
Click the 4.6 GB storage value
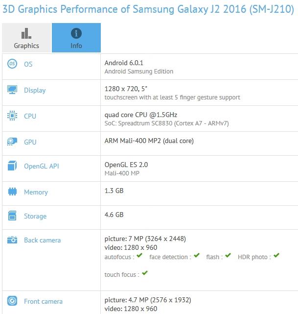pyautogui.click(x=114, y=215)
